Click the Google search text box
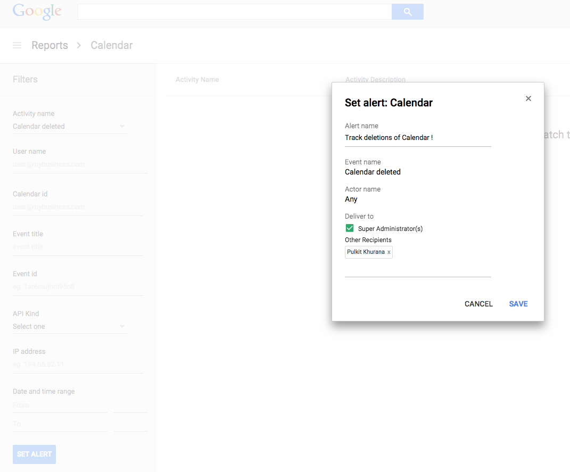The image size is (570, 472). [x=235, y=12]
